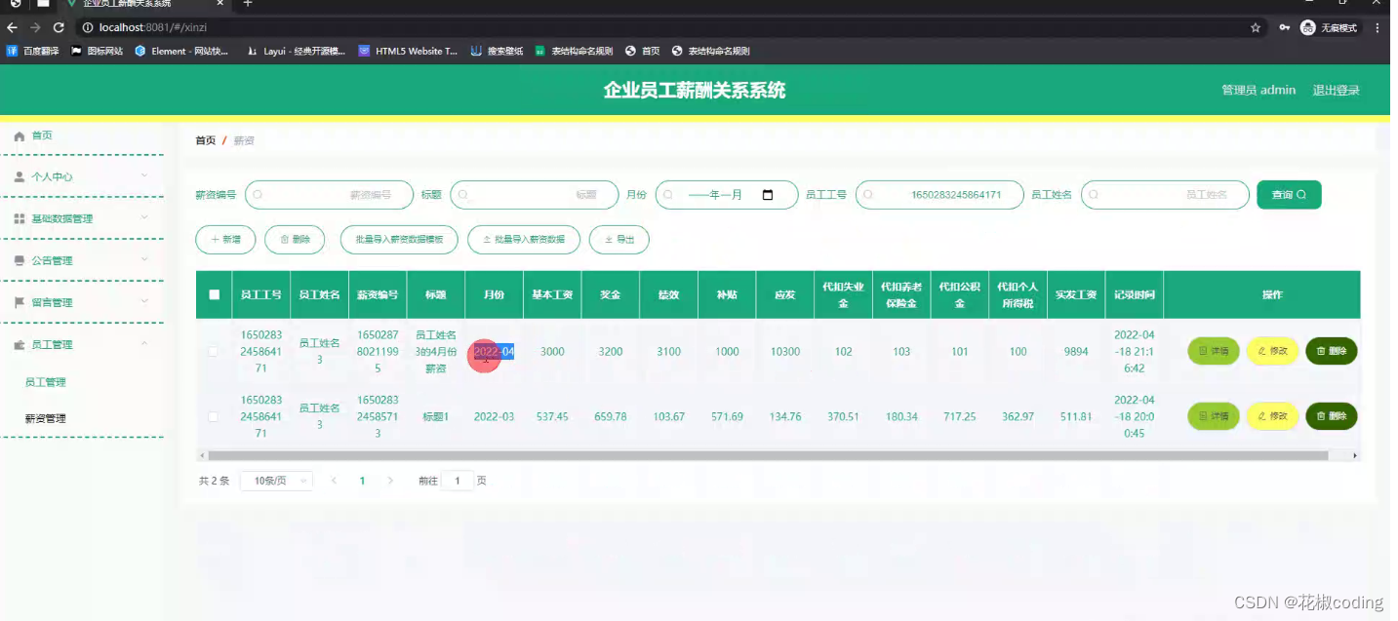
Task: Click the 员工工号 search input
Action: click(939, 195)
